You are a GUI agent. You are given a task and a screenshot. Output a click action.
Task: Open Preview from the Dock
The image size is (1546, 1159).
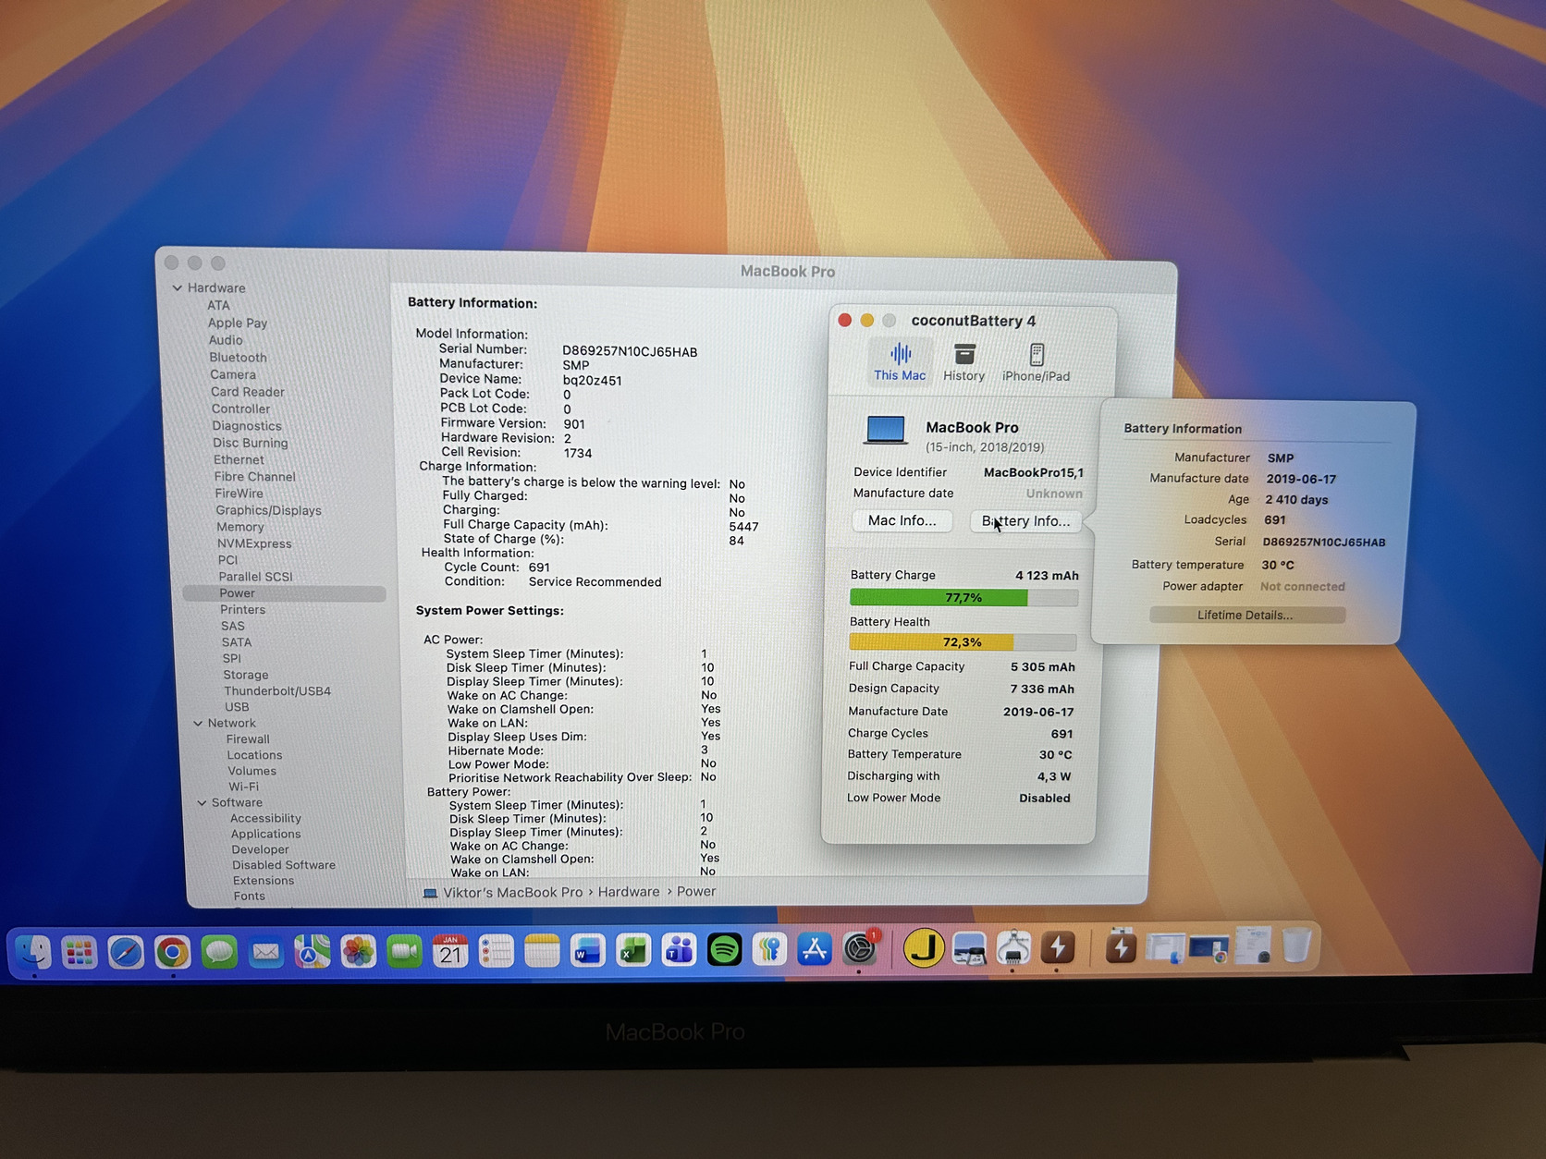(x=968, y=948)
